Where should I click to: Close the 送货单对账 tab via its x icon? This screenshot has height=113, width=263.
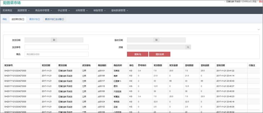tap(23, 19)
